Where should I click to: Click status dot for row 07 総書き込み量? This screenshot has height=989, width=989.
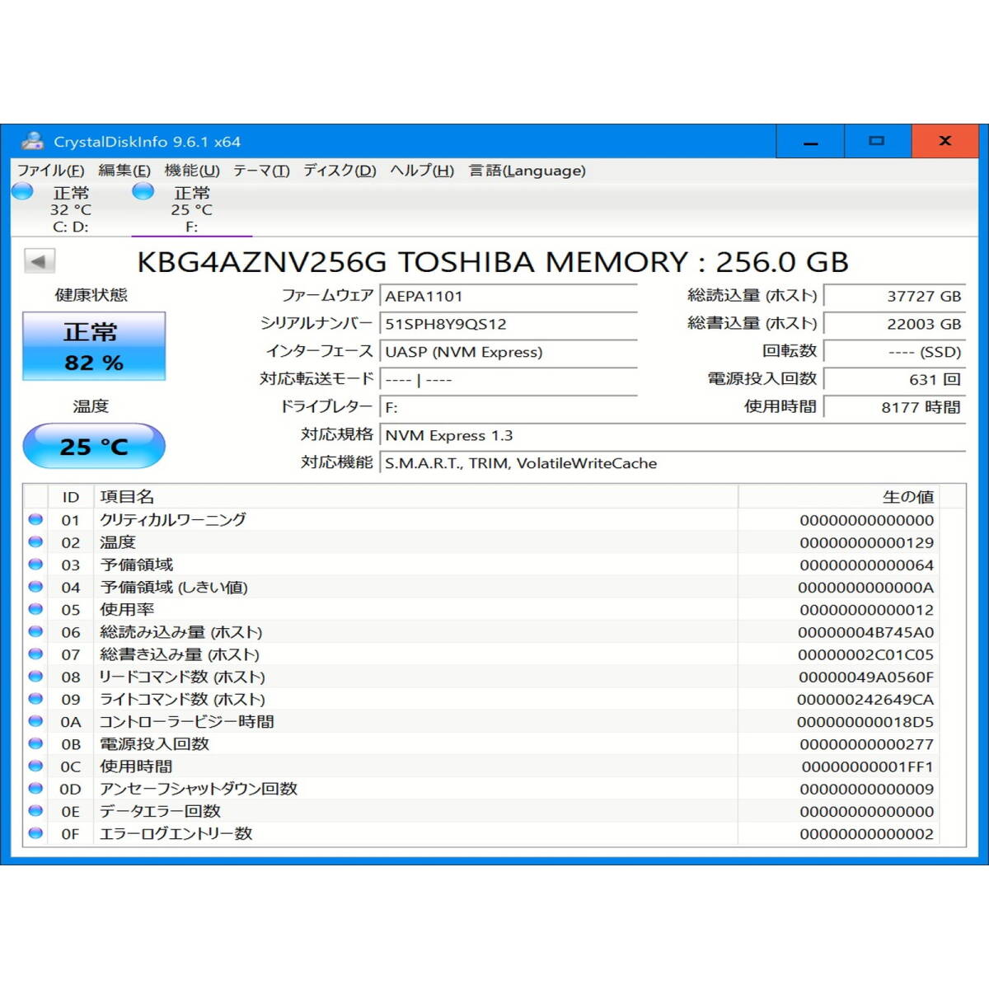(35, 654)
